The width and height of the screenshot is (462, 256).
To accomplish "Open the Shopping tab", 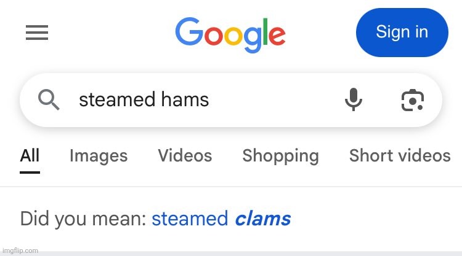I will point(280,156).
